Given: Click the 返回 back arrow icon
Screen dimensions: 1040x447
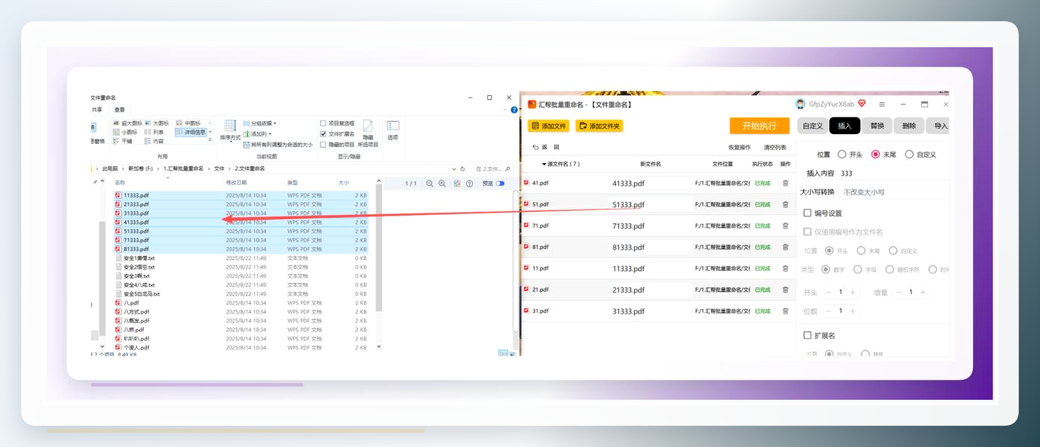Looking at the screenshot, I should (x=536, y=147).
